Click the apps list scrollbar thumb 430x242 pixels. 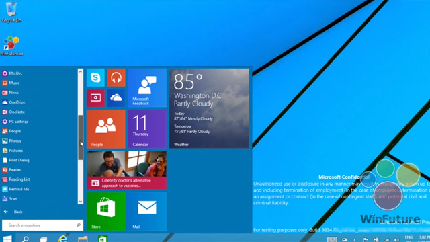[x=81, y=137]
